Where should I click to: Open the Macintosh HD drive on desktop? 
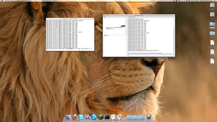coord(212,5)
